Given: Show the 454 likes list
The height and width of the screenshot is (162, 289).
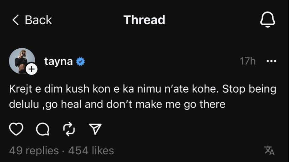Looking at the screenshot, I should point(91,150).
